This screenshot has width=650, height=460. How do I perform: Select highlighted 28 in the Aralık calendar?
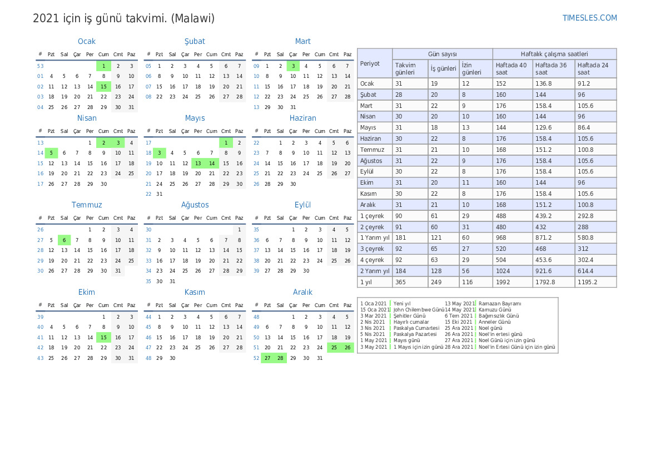(x=280, y=358)
